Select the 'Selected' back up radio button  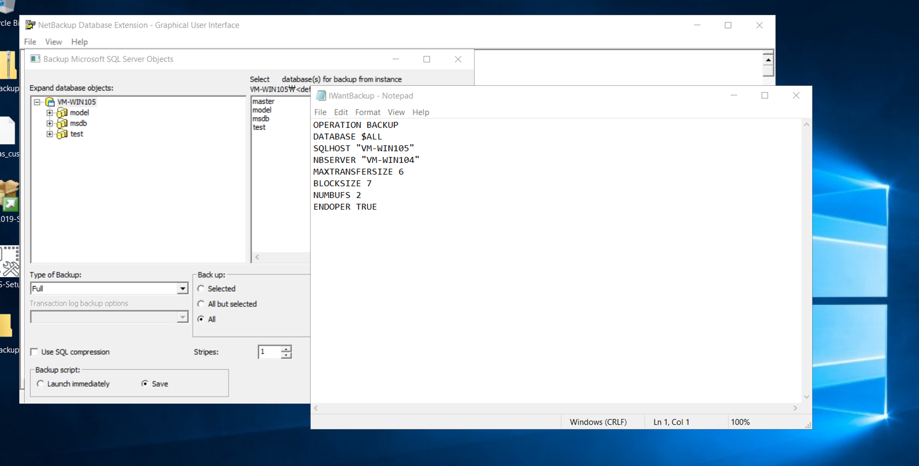coord(201,288)
